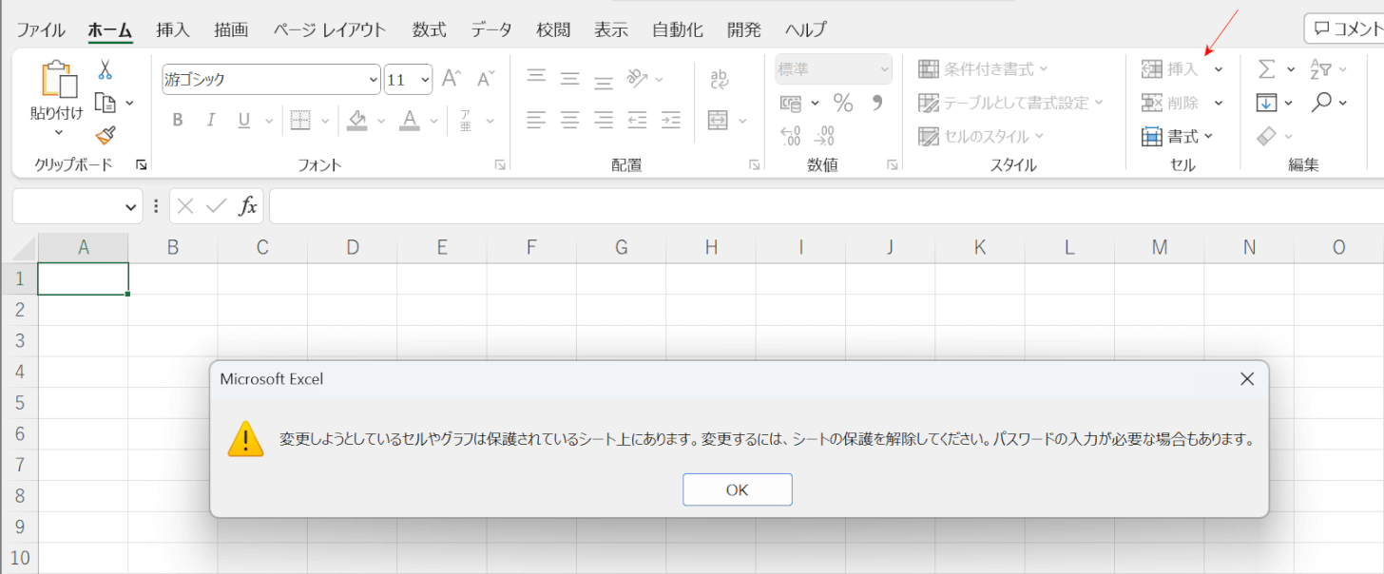
Task: Click the insert function fx icon
Action: [x=247, y=206]
